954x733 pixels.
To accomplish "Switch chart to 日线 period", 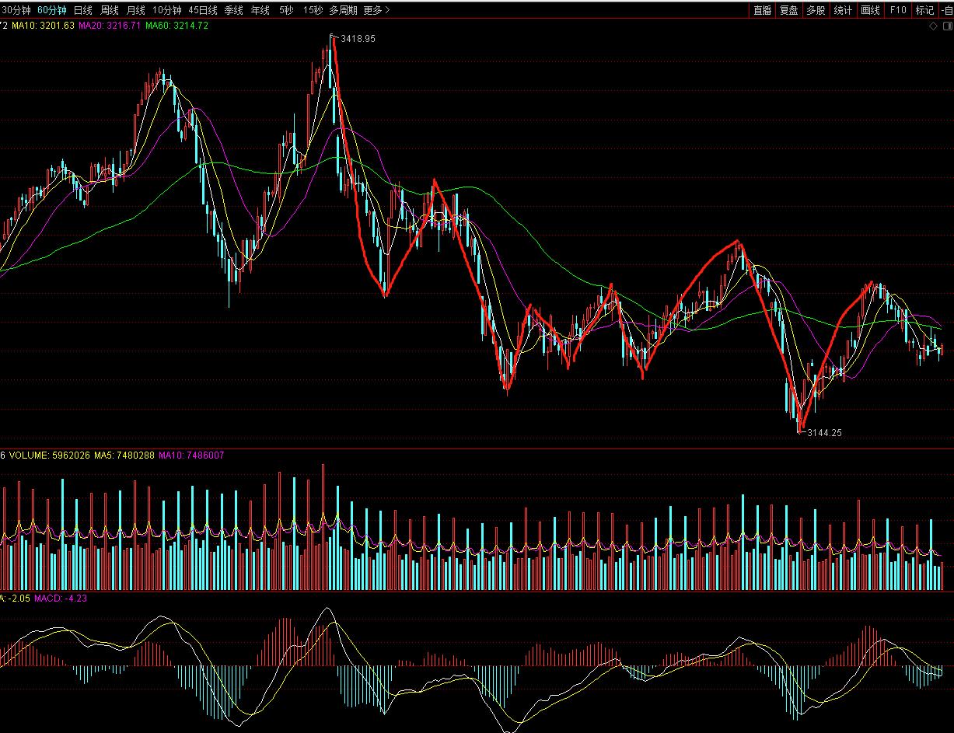I will (82, 10).
